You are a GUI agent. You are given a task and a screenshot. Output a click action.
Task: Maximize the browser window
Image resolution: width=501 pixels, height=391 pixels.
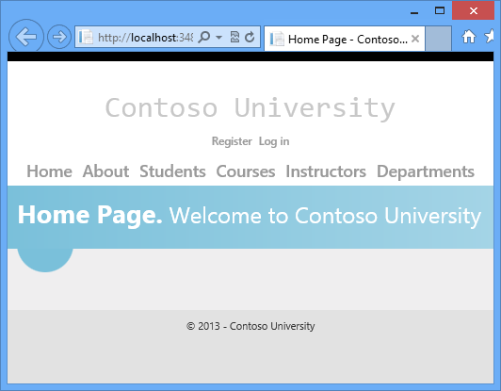440,11
